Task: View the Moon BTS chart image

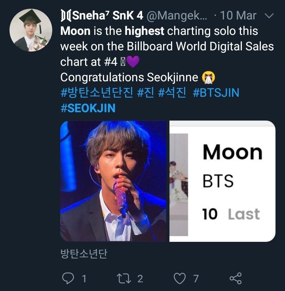Action: (x=222, y=181)
